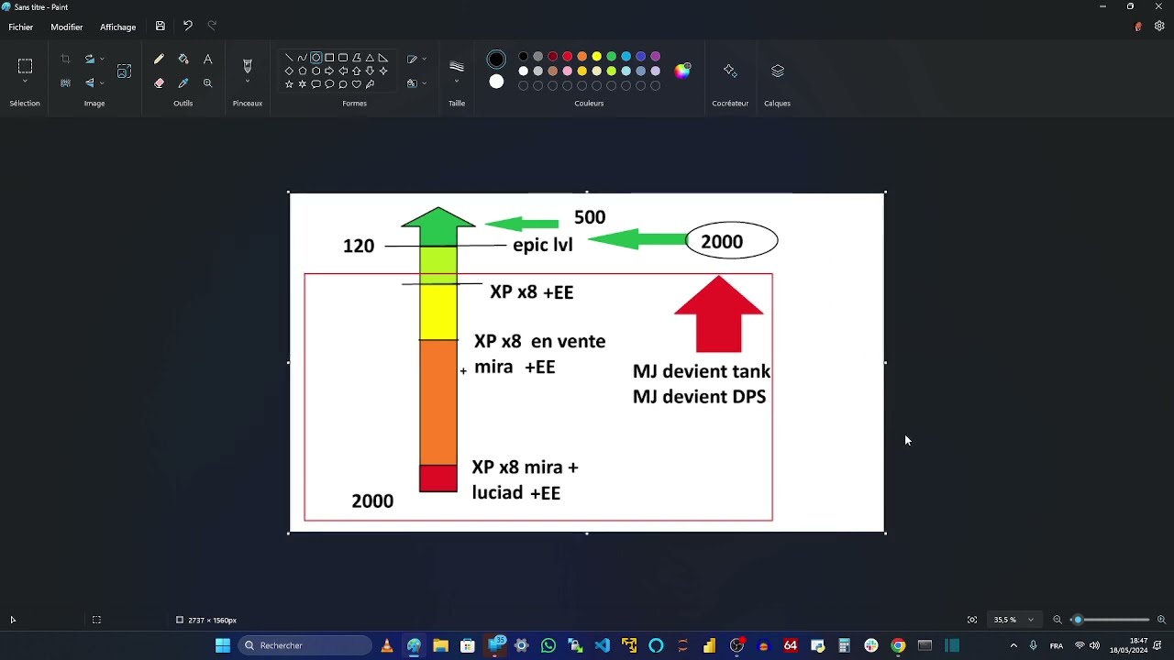Pick the purple color swatch

(655, 57)
